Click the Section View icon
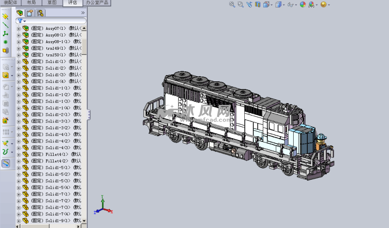 point(258,4)
